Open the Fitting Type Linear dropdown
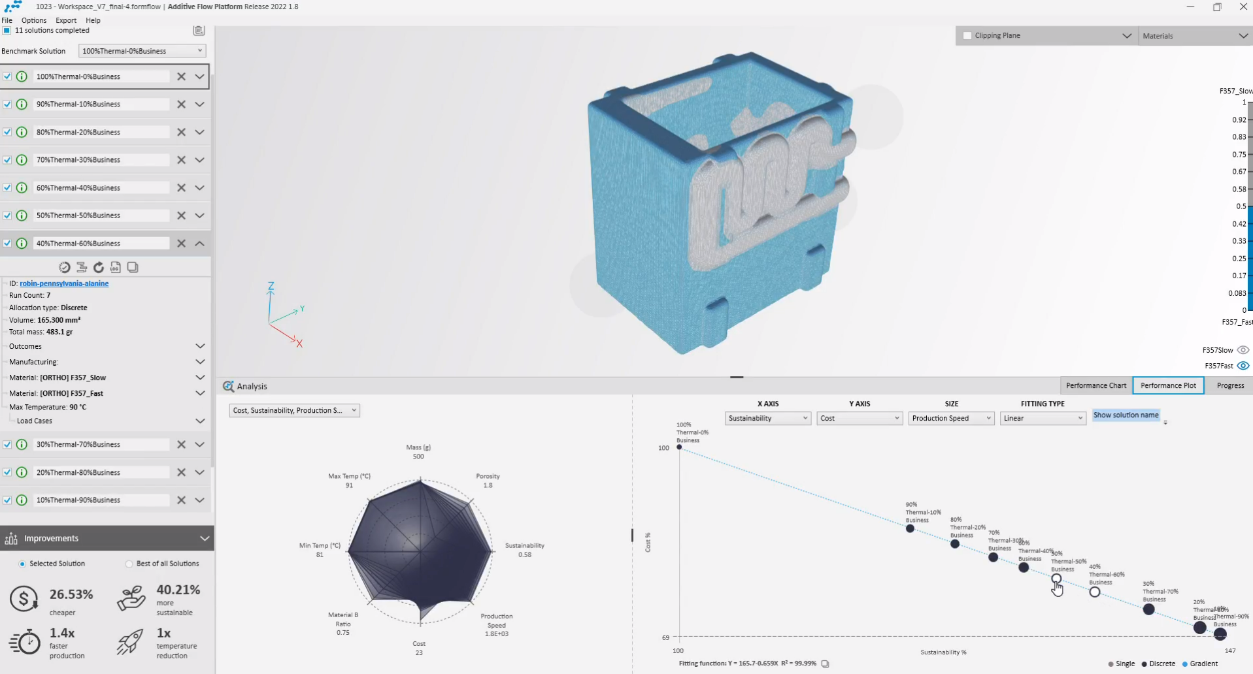This screenshot has width=1253, height=674. click(x=1043, y=419)
